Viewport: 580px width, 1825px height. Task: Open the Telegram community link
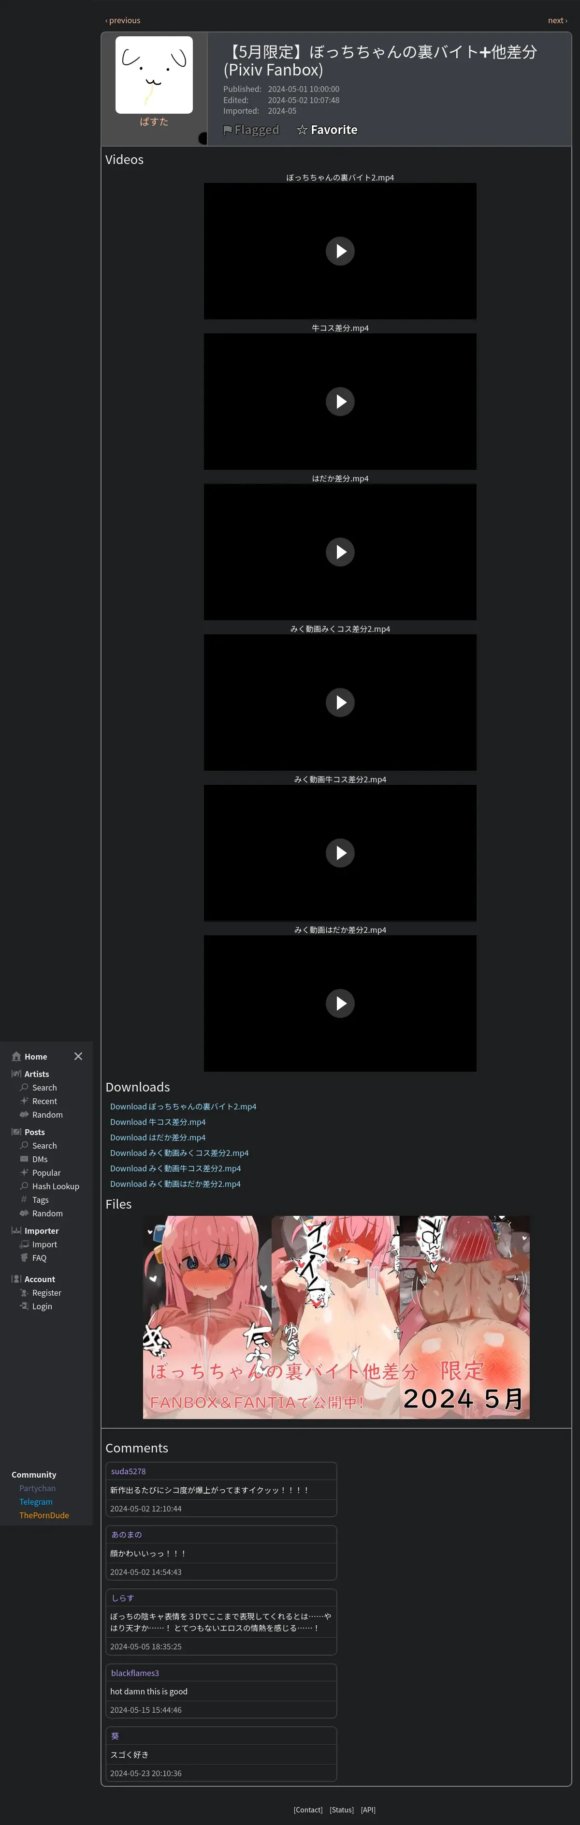[x=35, y=1502]
